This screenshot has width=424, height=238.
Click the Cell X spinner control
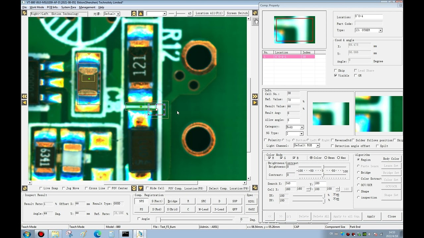click(x=308, y=189)
